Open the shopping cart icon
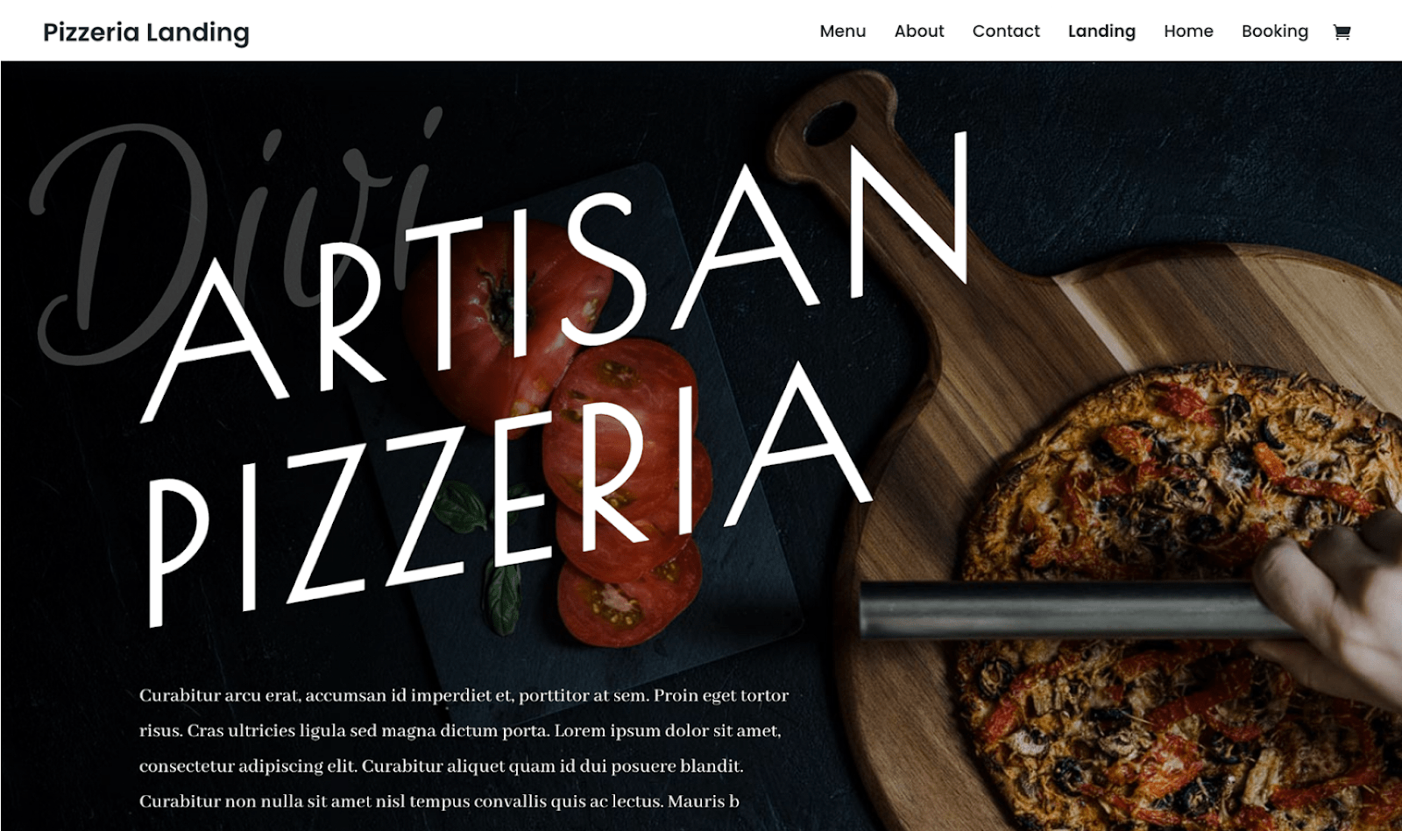Viewport: 1402px width, 831px height. pyautogui.click(x=1342, y=32)
